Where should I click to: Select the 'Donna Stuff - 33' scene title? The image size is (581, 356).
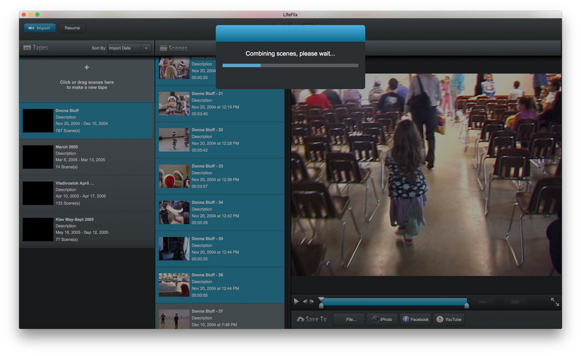coord(207,166)
